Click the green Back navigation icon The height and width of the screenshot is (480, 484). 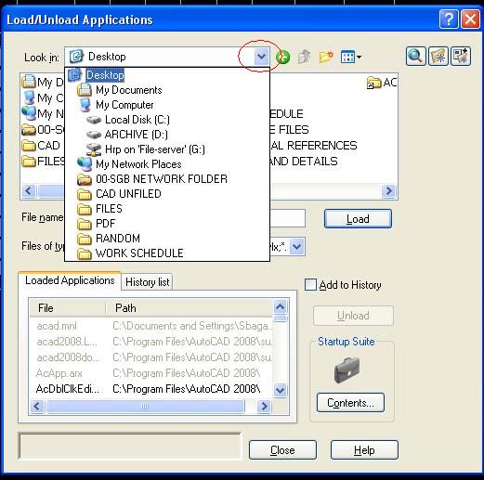283,58
